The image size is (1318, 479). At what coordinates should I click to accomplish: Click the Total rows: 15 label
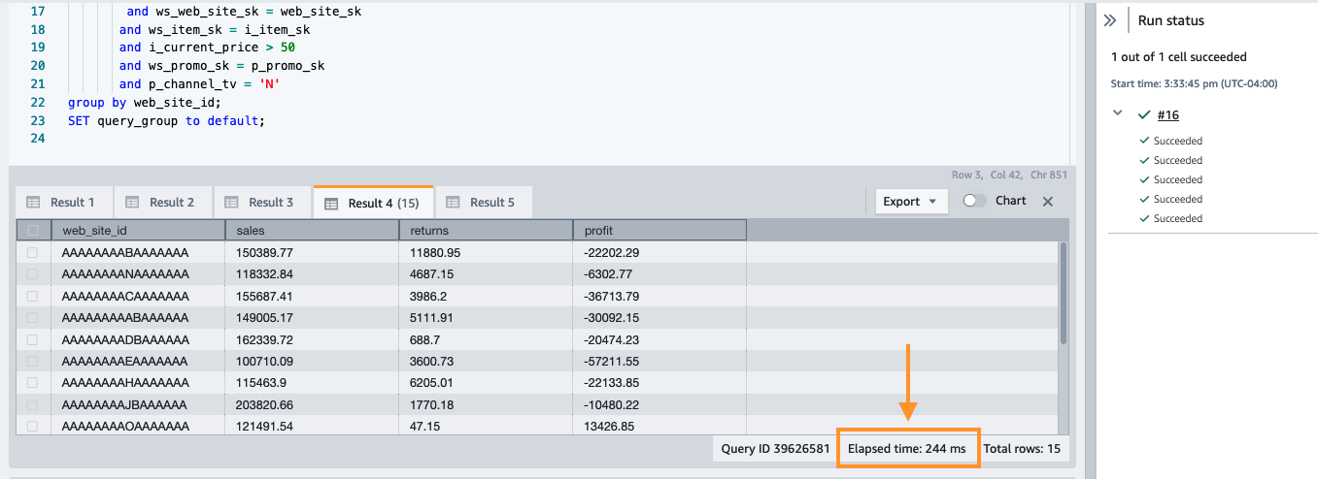pyautogui.click(x=1021, y=449)
